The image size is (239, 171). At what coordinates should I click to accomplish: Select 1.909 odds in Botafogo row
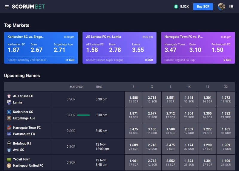tap(226, 147)
